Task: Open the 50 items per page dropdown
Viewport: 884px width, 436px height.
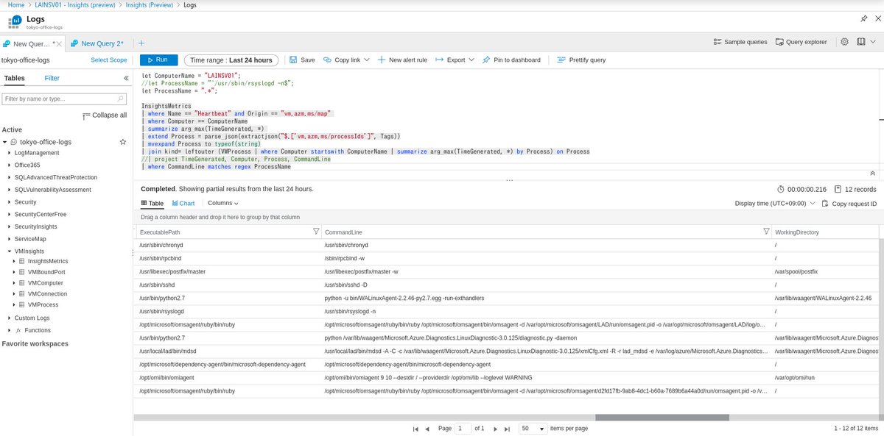Action: click(533, 428)
